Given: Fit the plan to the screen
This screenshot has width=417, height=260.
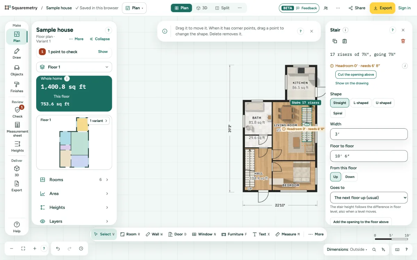Looking at the screenshot, I should pyautogui.click(x=23, y=249).
